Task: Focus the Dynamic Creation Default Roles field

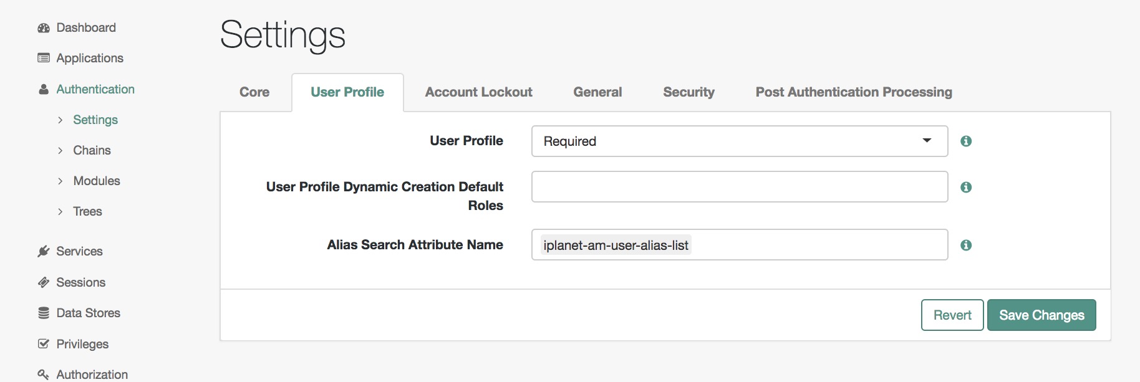Action: pyautogui.click(x=740, y=187)
